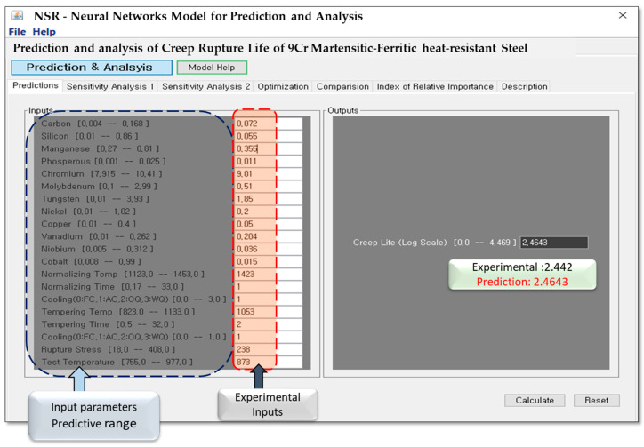Image resolution: width=644 pixels, height=447 pixels.
Task: Open the Optimization tab
Action: [283, 86]
